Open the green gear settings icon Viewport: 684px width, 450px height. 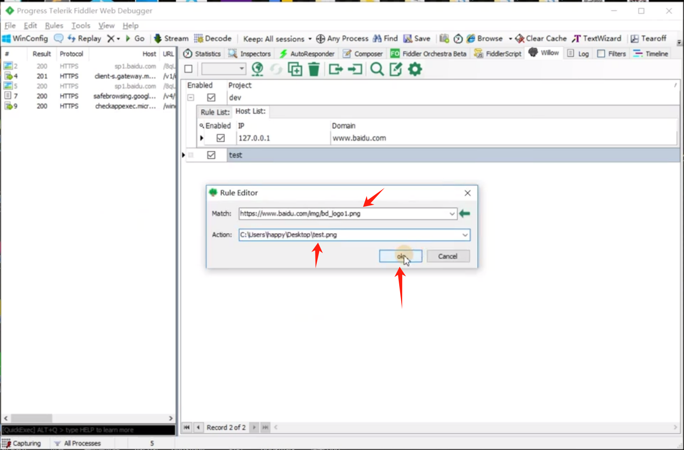[x=415, y=69]
